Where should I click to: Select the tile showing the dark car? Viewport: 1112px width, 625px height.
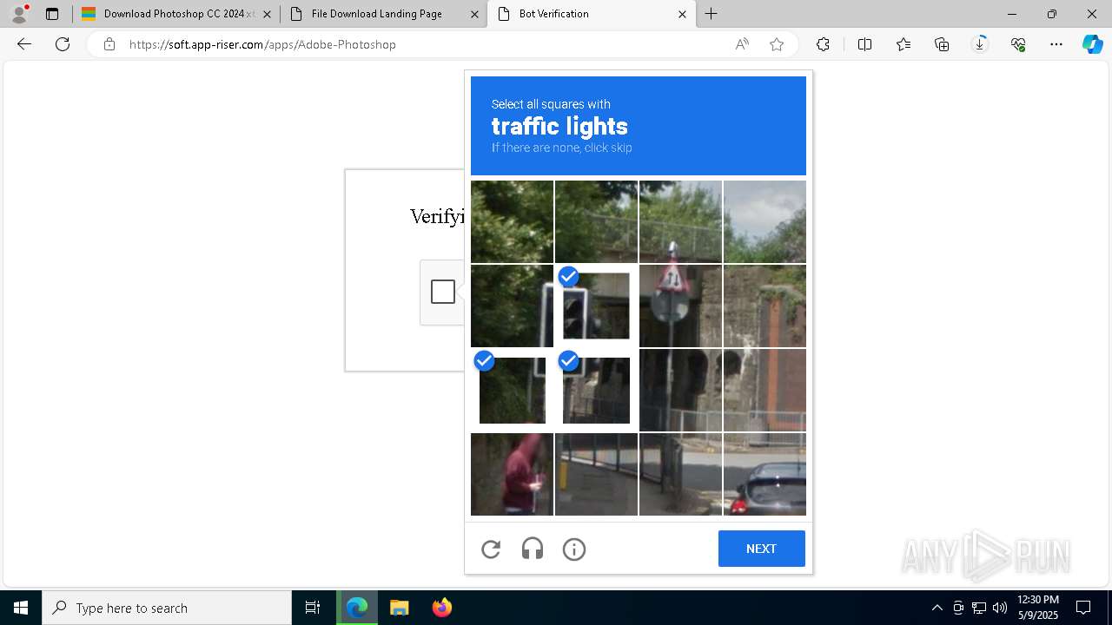click(764, 474)
